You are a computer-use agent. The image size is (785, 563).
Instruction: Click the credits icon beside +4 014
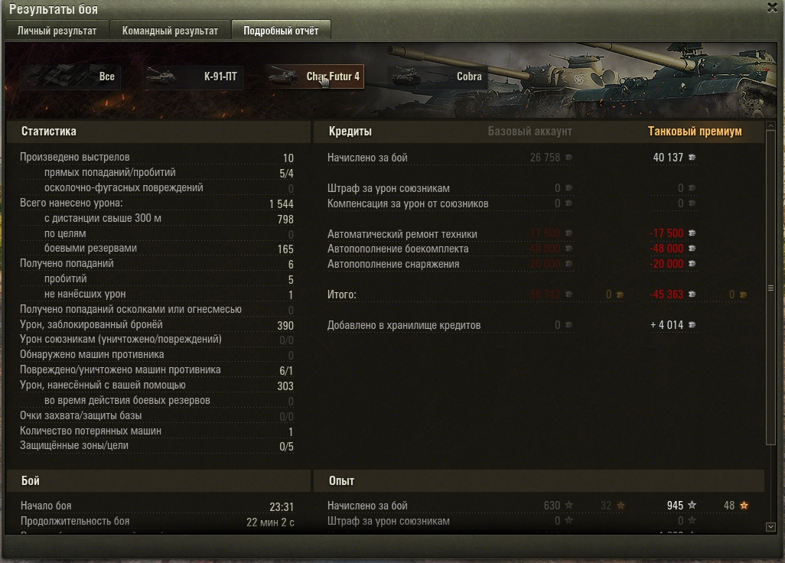pyautogui.click(x=692, y=325)
